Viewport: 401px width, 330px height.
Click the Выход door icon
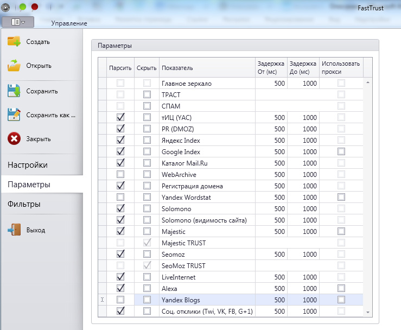[14, 230]
